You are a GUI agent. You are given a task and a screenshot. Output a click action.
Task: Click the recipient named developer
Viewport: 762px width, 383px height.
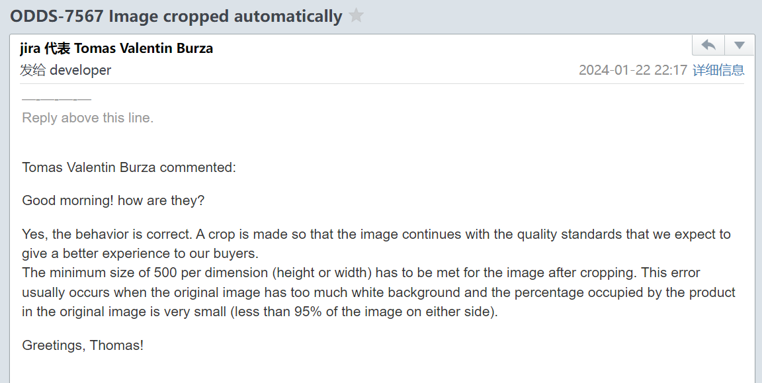(81, 70)
